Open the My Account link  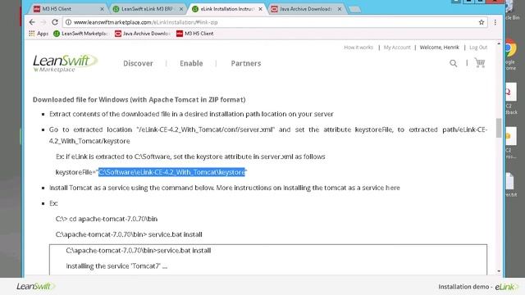tap(397, 48)
